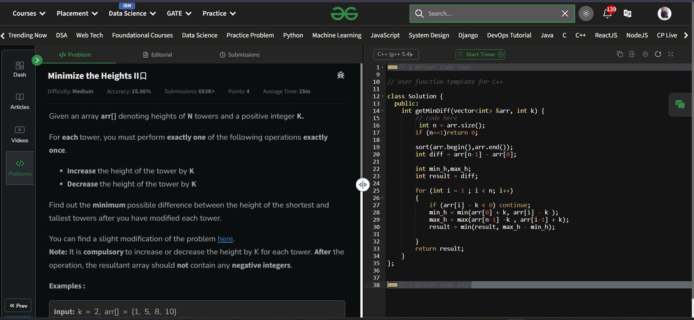Switch to the Problem tab

tap(75, 54)
